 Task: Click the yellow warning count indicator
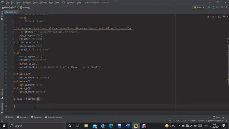click(x=209, y=16)
